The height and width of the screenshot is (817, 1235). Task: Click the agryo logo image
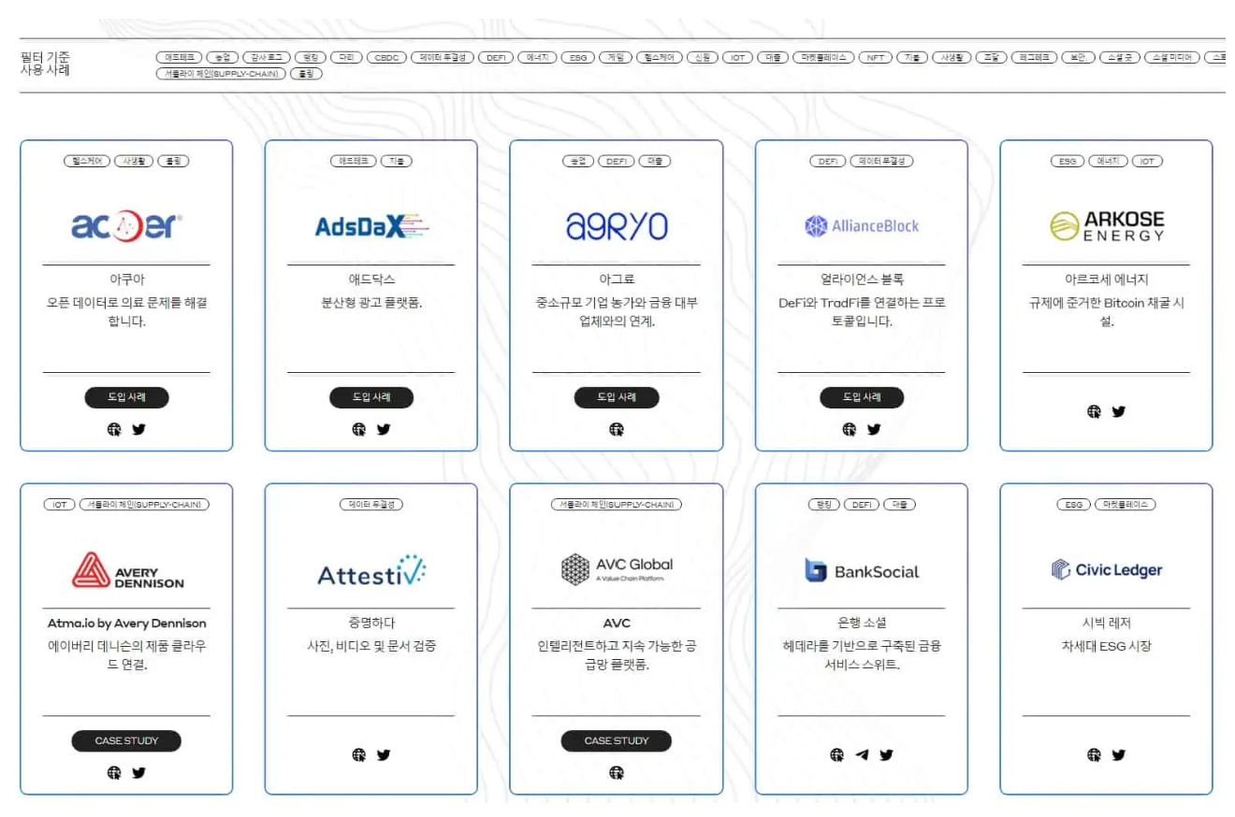coord(617,225)
